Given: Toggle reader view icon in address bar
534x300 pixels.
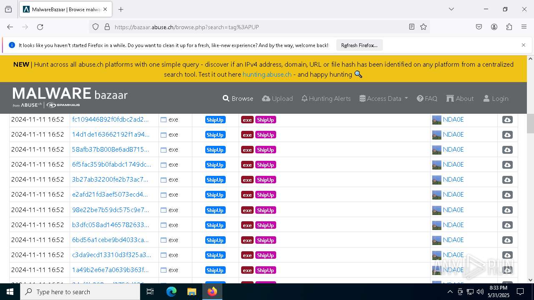Looking at the screenshot, I should (x=412, y=27).
